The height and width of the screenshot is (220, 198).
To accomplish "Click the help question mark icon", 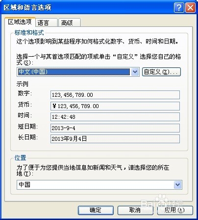I will tap(179, 7).
